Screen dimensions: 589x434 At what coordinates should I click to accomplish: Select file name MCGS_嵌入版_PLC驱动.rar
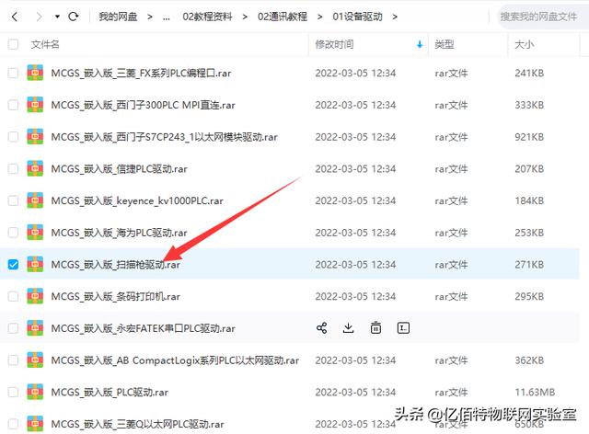110,392
